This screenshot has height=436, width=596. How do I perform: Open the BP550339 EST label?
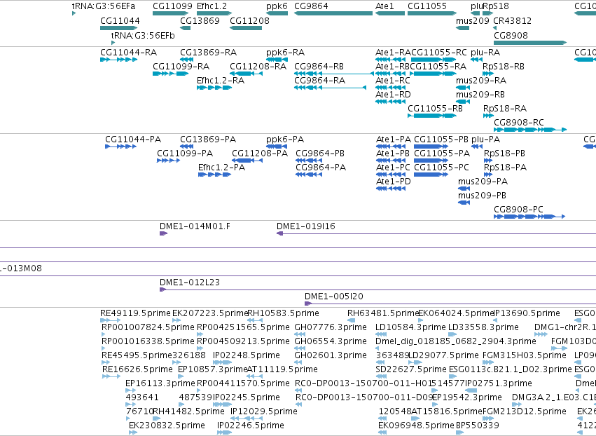coord(478,425)
